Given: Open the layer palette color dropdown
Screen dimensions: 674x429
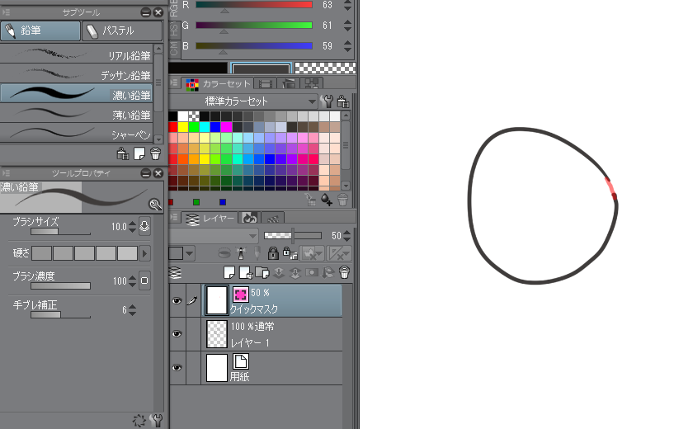Looking at the screenshot, I should point(181,253).
